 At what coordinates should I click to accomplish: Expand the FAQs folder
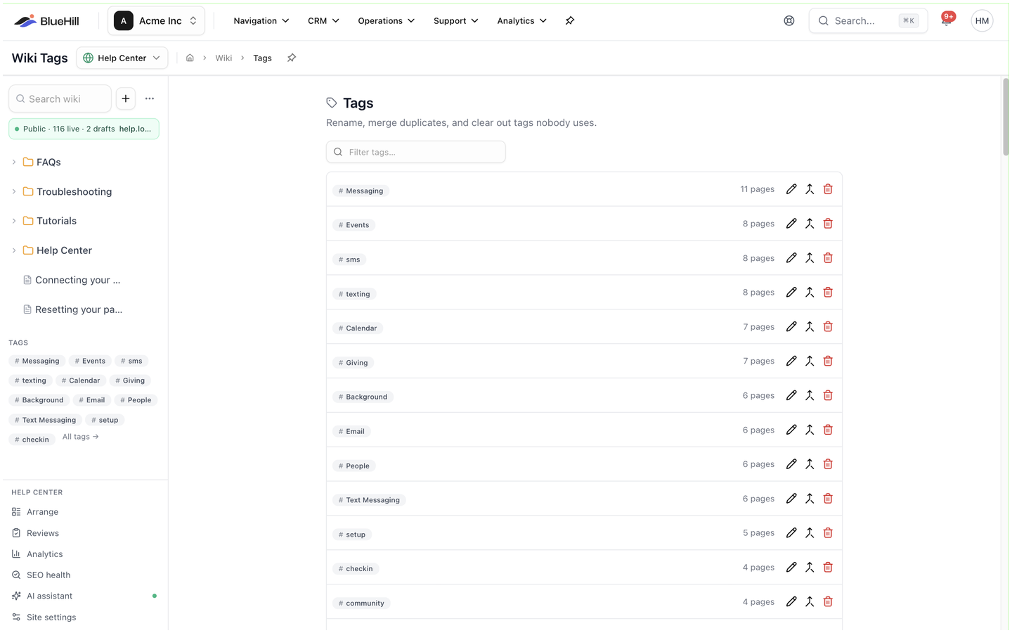(x=14, y=162)
